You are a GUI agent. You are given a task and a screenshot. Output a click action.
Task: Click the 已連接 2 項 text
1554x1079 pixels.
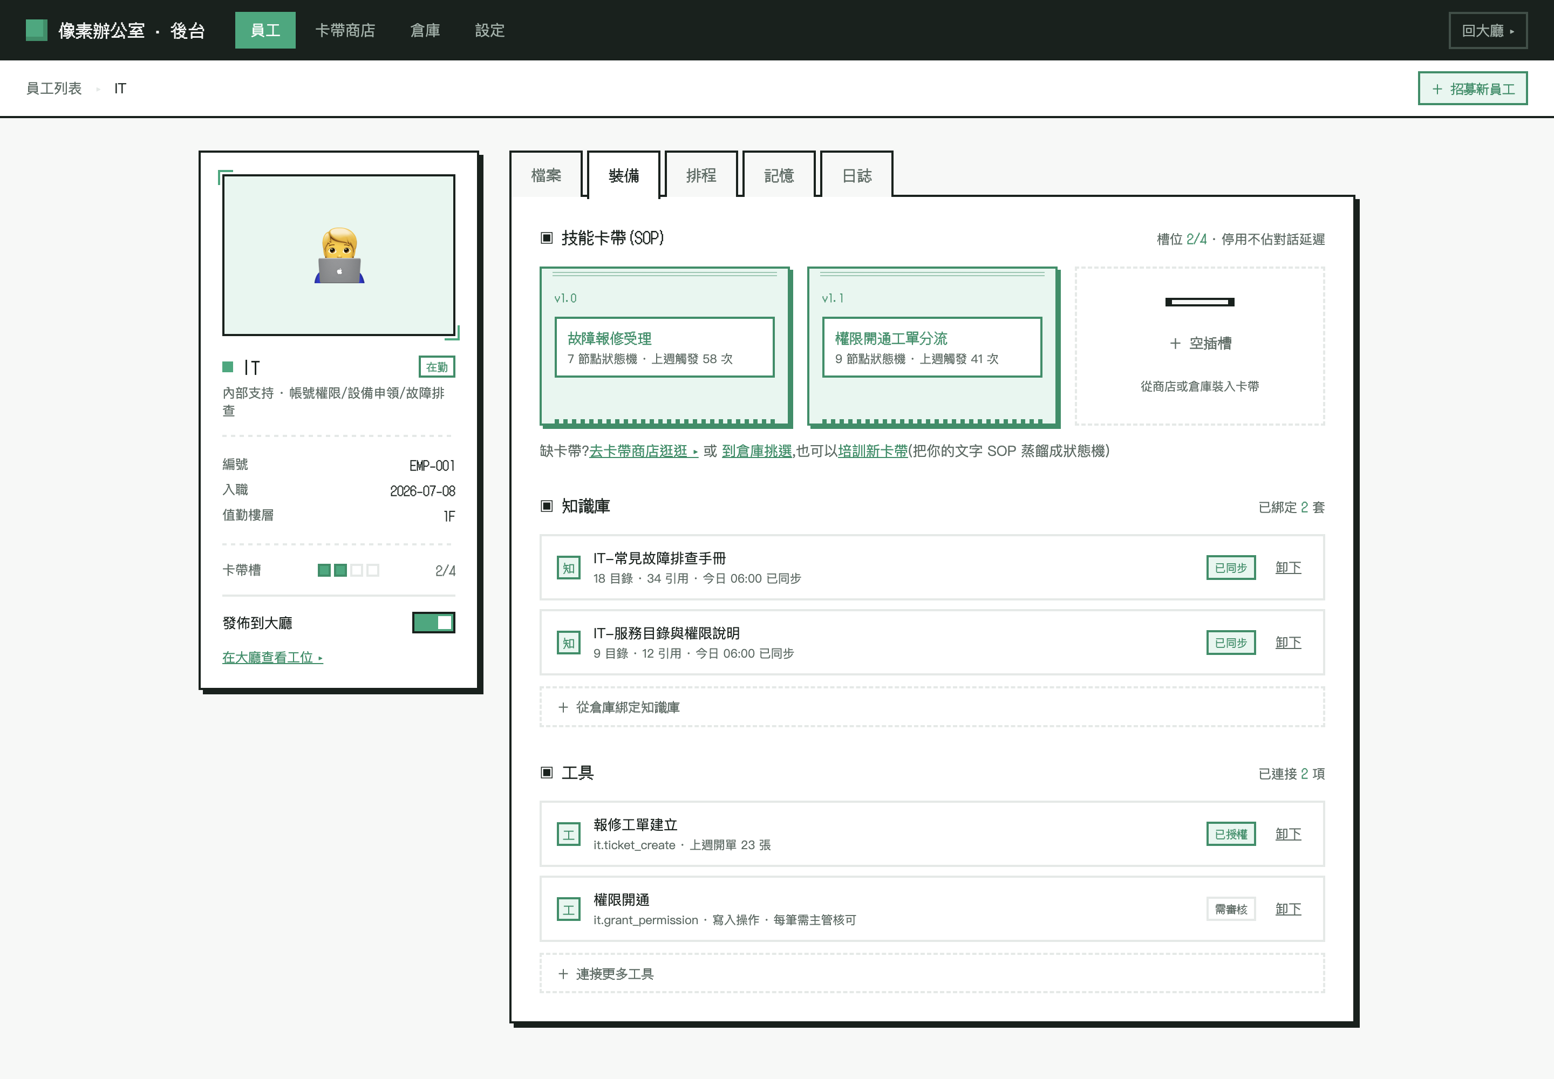click(x=1291, y=774)
